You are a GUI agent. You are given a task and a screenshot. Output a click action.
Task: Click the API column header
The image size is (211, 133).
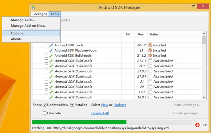click(128, 34)
